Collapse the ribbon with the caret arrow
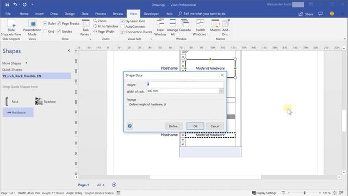This screenshot has width=348, height=196. pyautogui.click(x=344, y=39)
